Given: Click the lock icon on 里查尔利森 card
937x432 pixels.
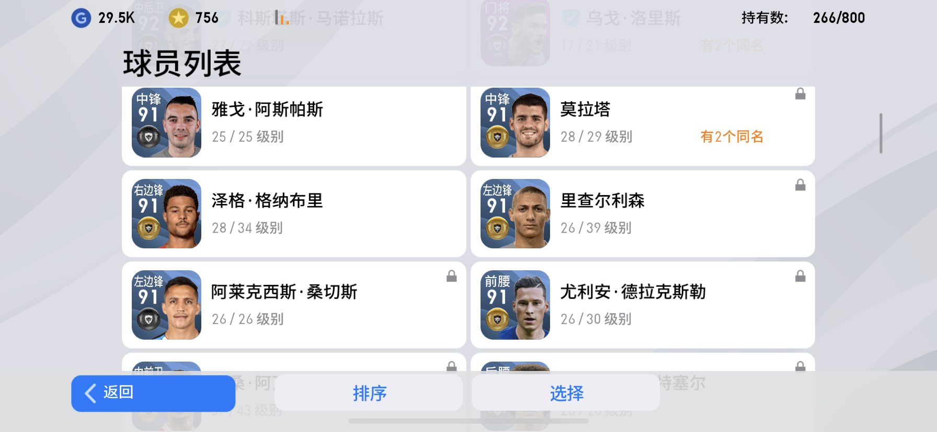Looking at the screenshot, I should [800, 185].
